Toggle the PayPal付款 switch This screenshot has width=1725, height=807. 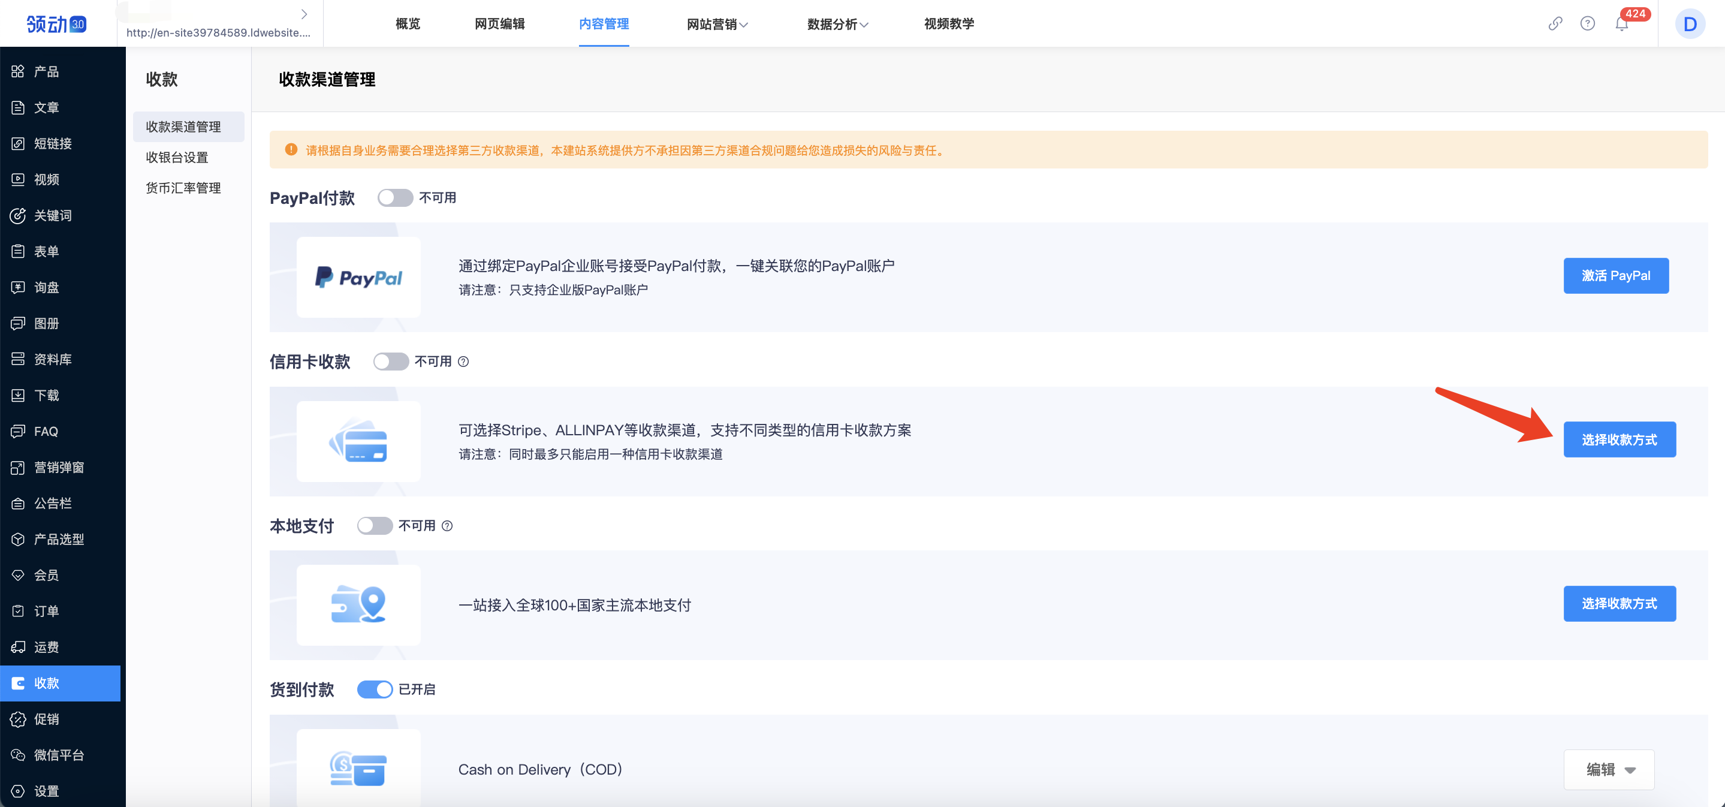(x=394, y=198)
